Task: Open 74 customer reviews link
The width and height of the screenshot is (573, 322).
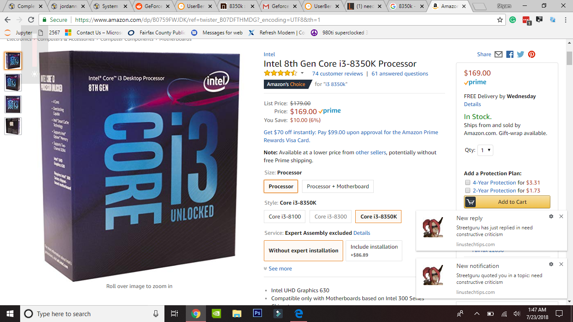Action: point(337,73)
